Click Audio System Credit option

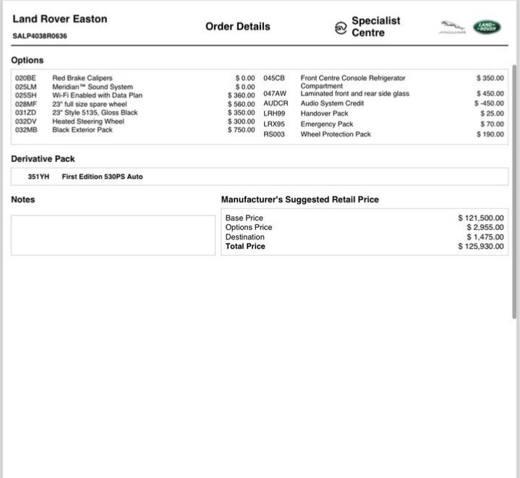tap(332, 103)
